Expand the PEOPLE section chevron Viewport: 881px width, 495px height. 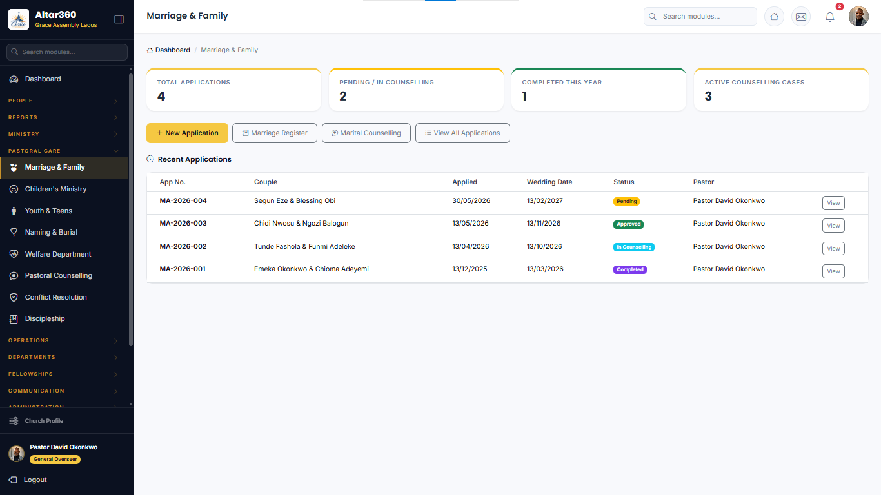[115, 101]
